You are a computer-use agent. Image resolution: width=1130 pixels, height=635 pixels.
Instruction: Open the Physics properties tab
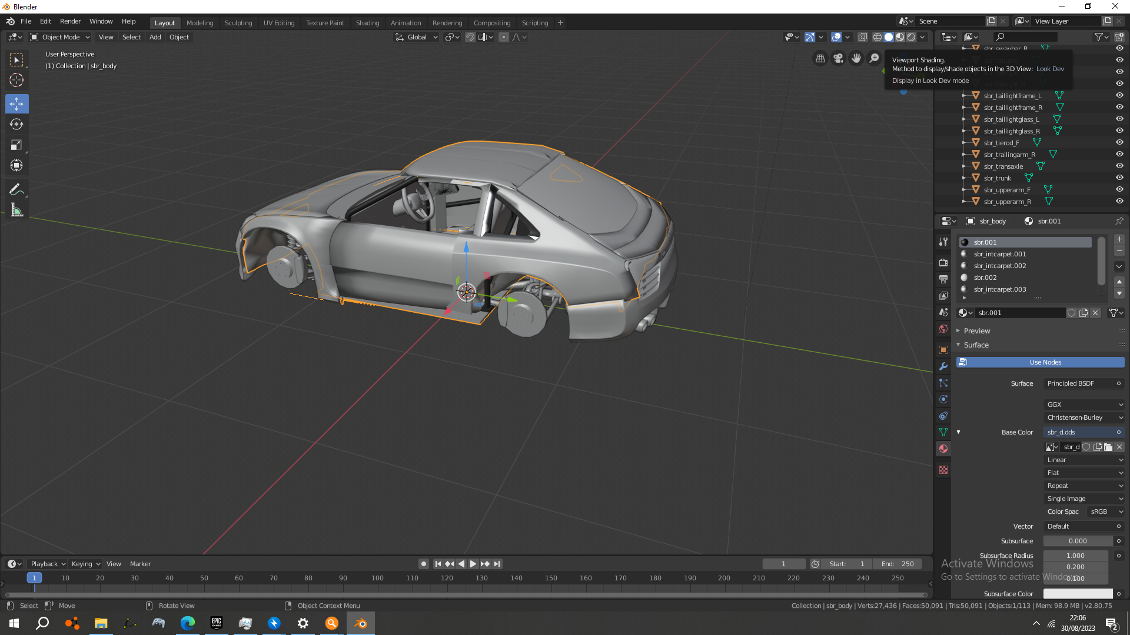tap(943, 399)
